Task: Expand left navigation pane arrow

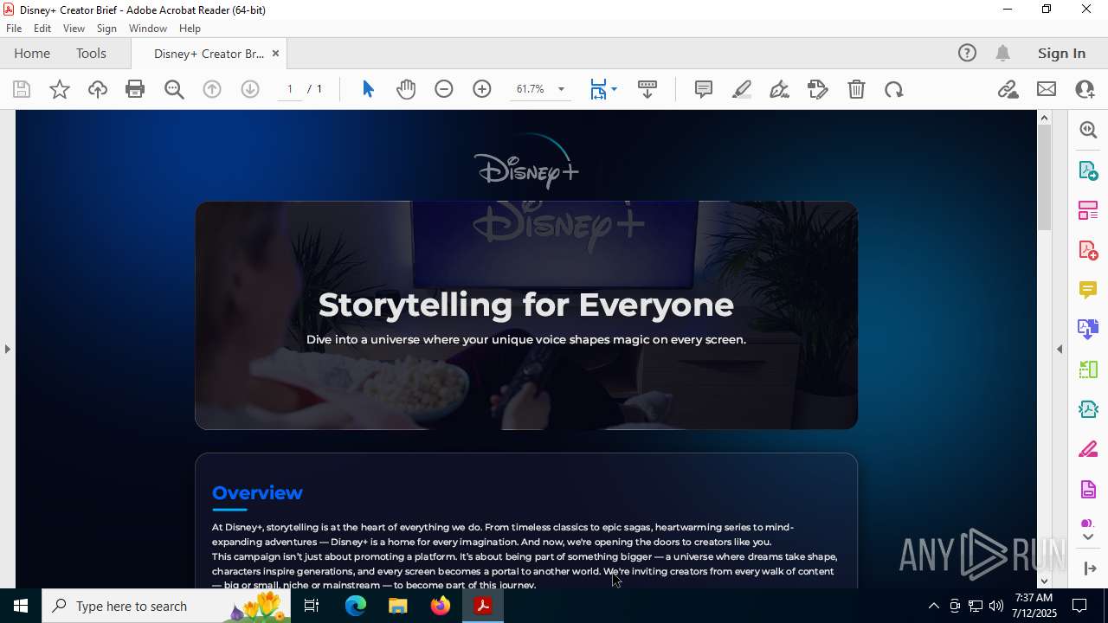Action: [x=7, y=349]
